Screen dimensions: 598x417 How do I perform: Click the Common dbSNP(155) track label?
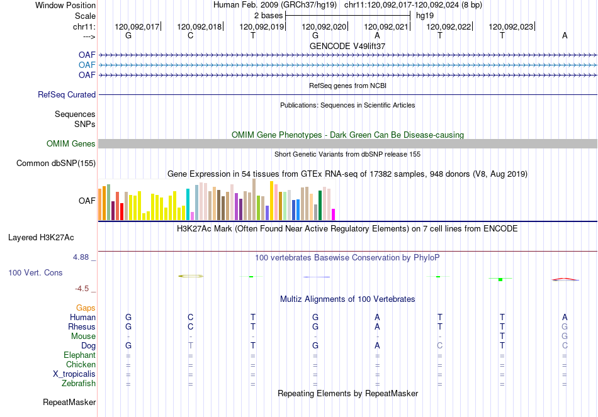(56, 163)
